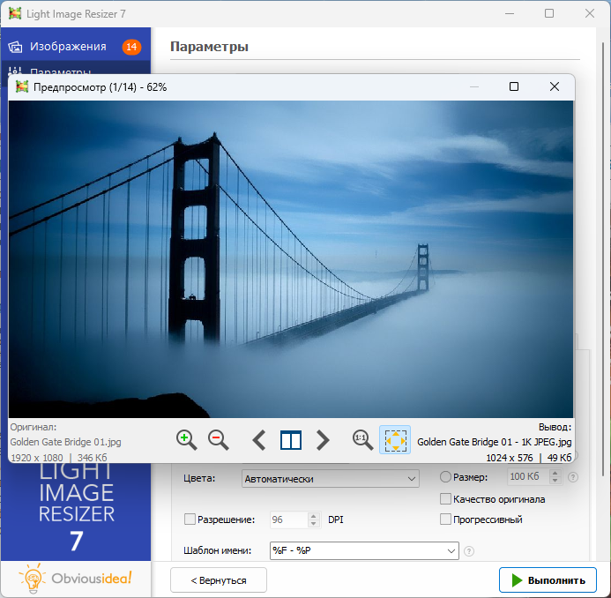Check the Качество оригинала option
The width and height of the screenshot is (611, 598).
[445, 499]
